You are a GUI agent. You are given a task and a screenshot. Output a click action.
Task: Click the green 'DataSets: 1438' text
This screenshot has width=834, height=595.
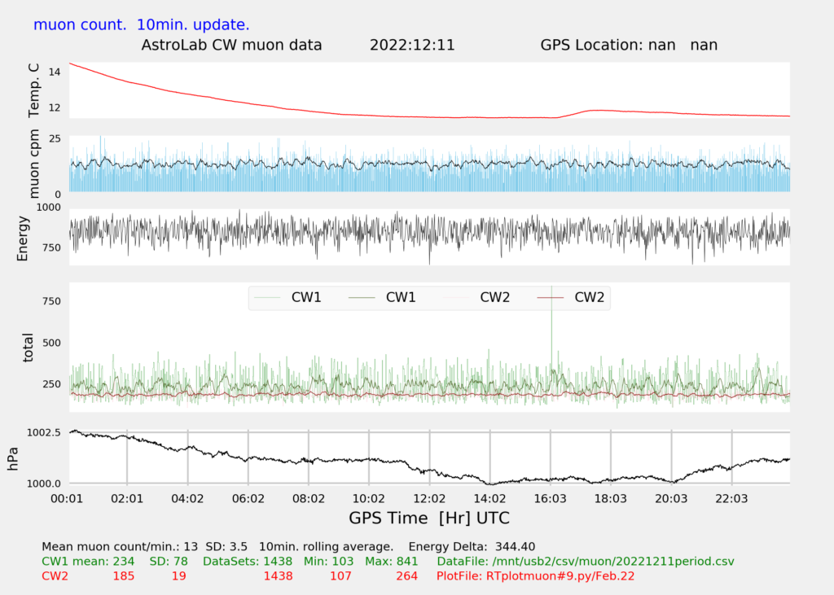tap(248, 562)
